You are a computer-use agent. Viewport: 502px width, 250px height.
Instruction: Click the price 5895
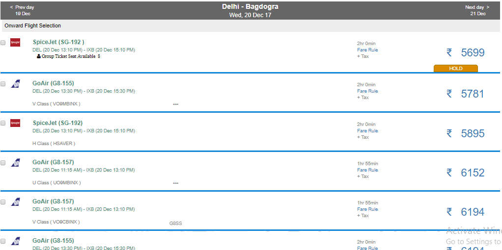(x=473, y=133)
